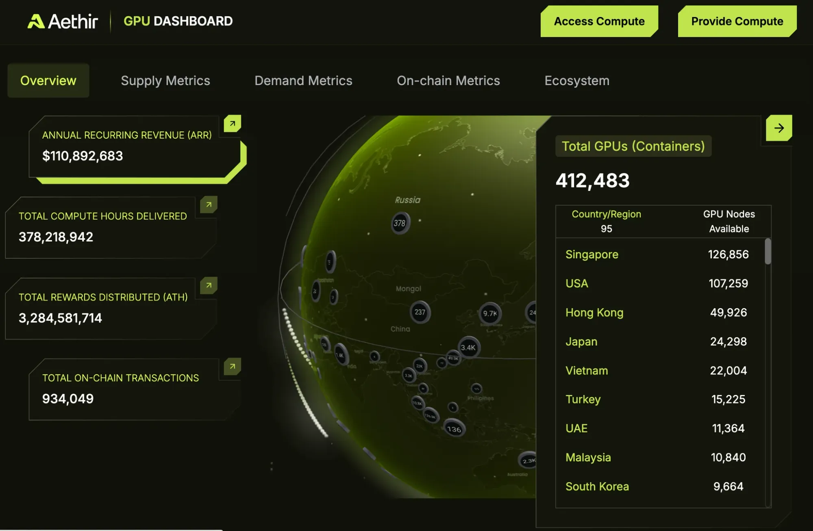Open Total Rewards Distributed arrow icon
This screenshot has width=813, height=531.
pyautogui.click(x=209, y=286)
